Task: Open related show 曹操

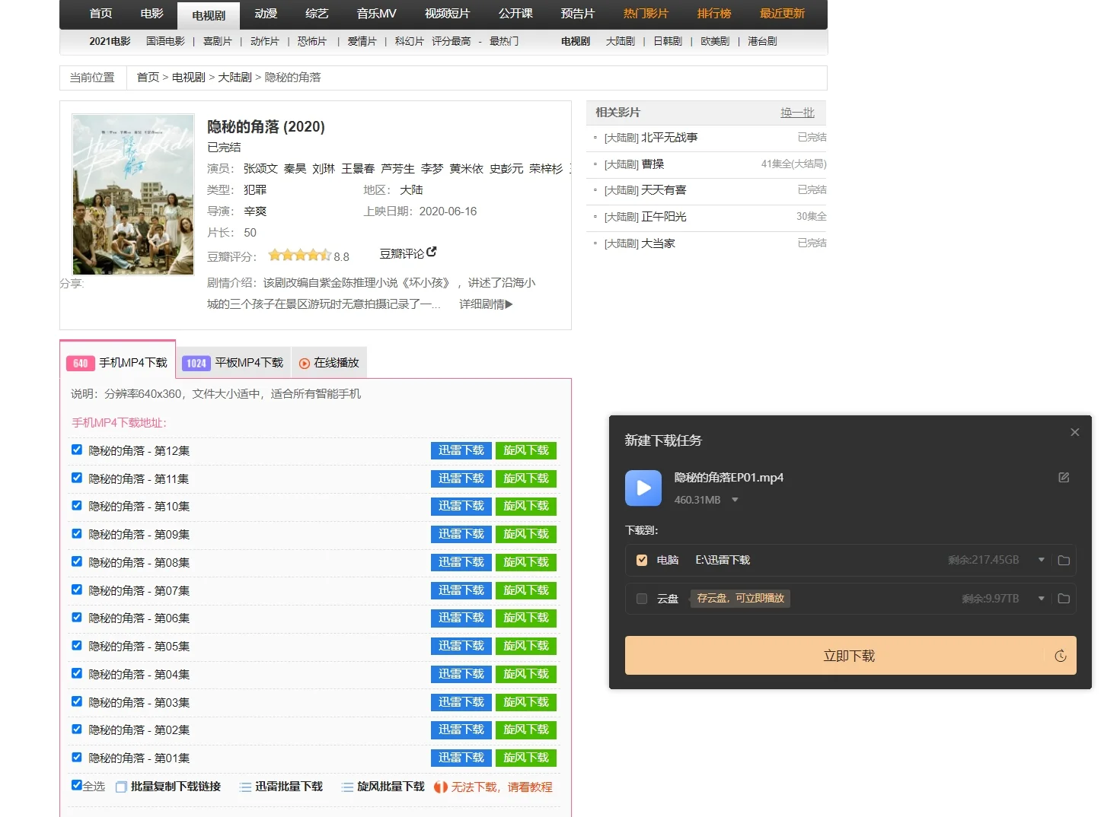Action: click(x=653, y=164)
